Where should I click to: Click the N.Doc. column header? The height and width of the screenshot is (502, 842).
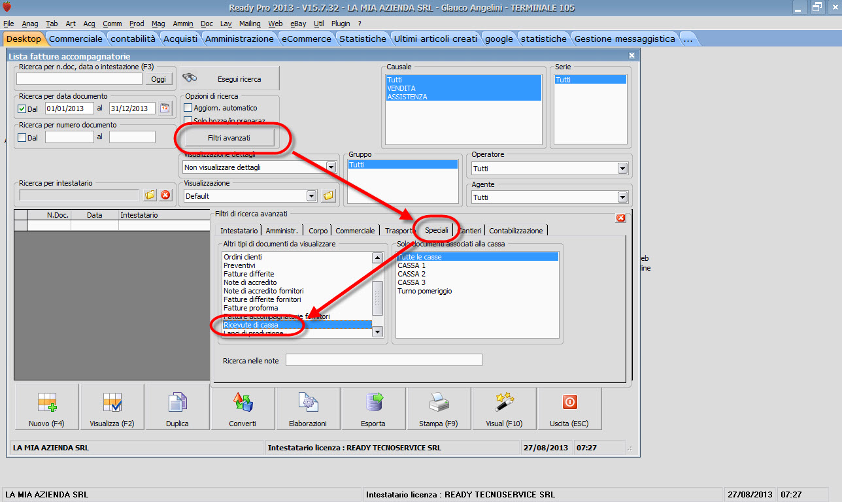49,215
